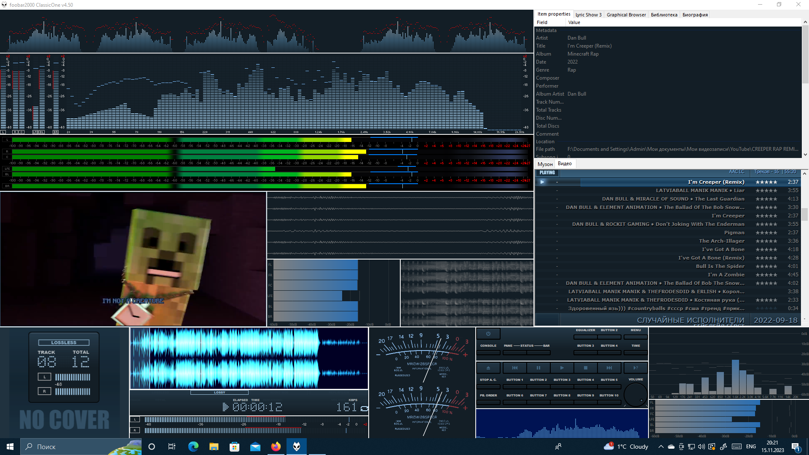The image size is (809, 455).
Task: Click the random play icon button
Action: tap(635, 368)
